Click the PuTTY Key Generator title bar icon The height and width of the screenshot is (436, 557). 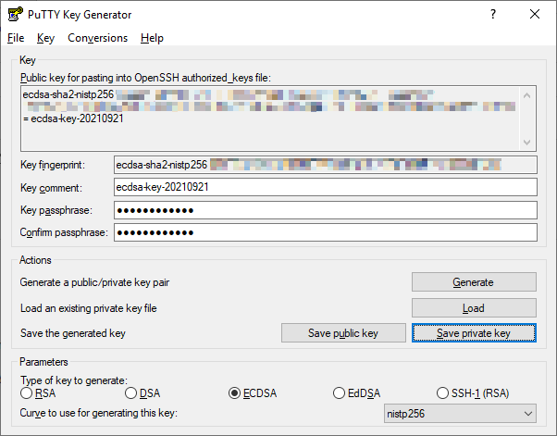pos(15,15)
